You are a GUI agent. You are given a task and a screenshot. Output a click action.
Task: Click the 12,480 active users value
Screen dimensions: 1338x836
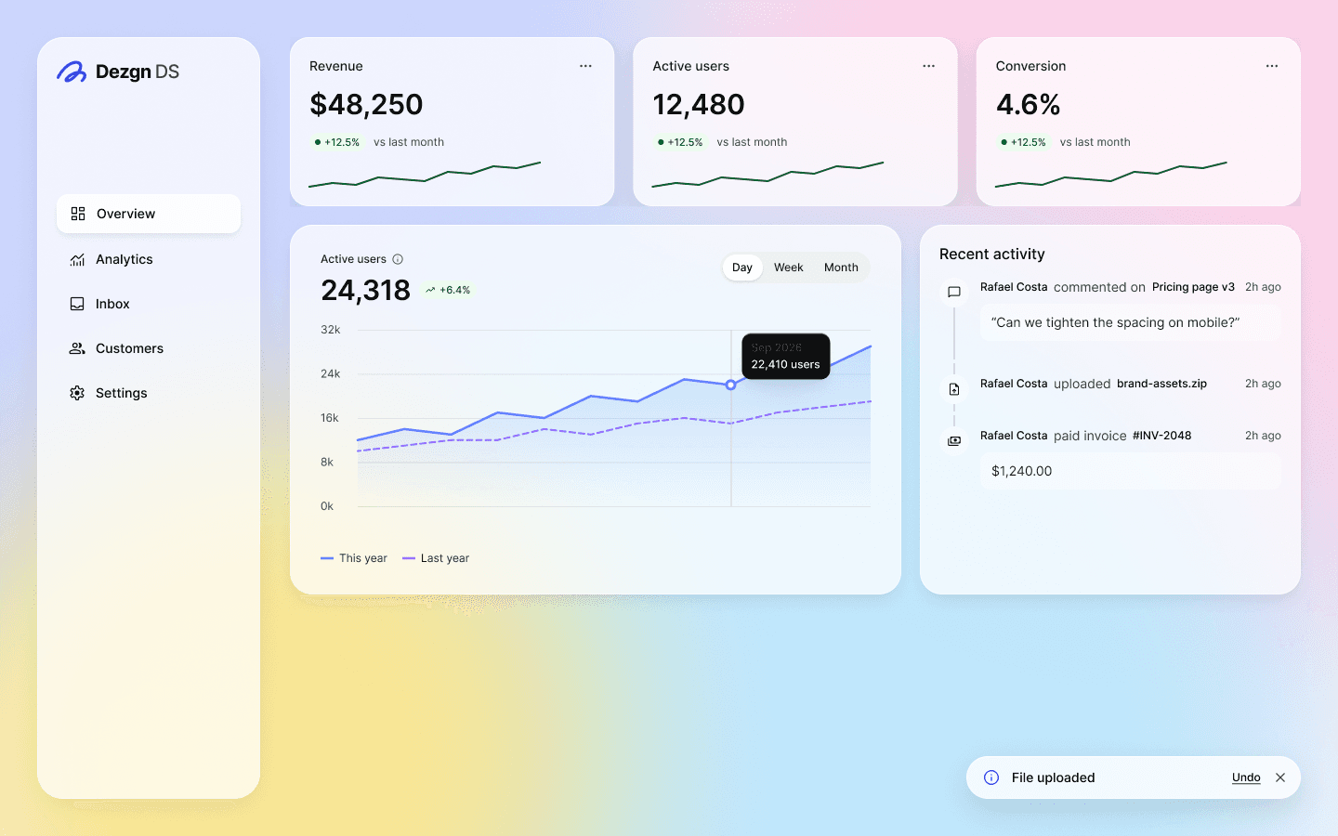pyautogui.click(x=699, y=105)
